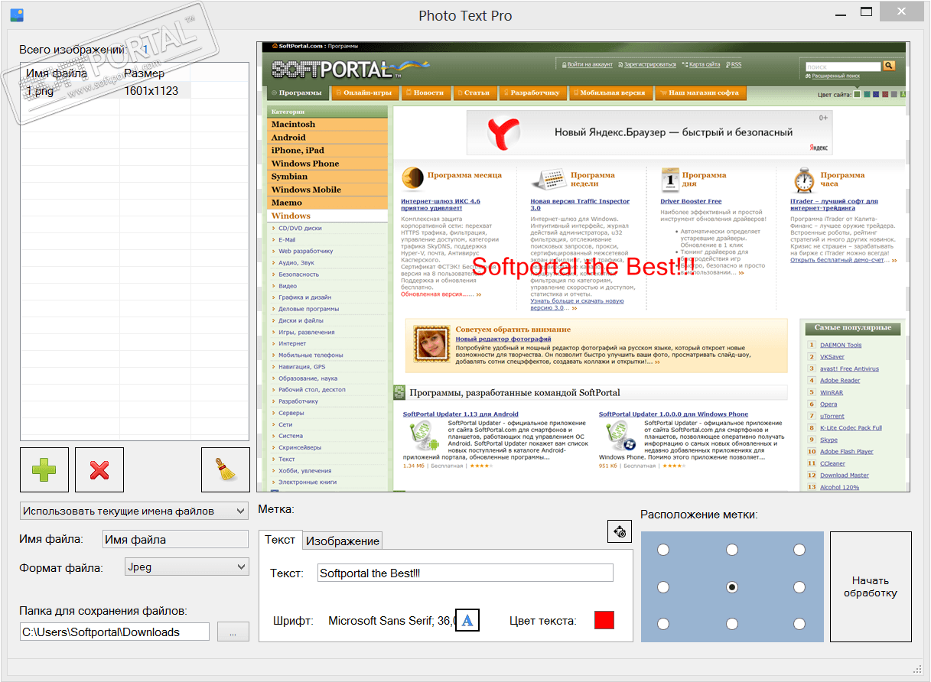Select top-left mark position
This screenshot has width=931, height=682.
663,550
